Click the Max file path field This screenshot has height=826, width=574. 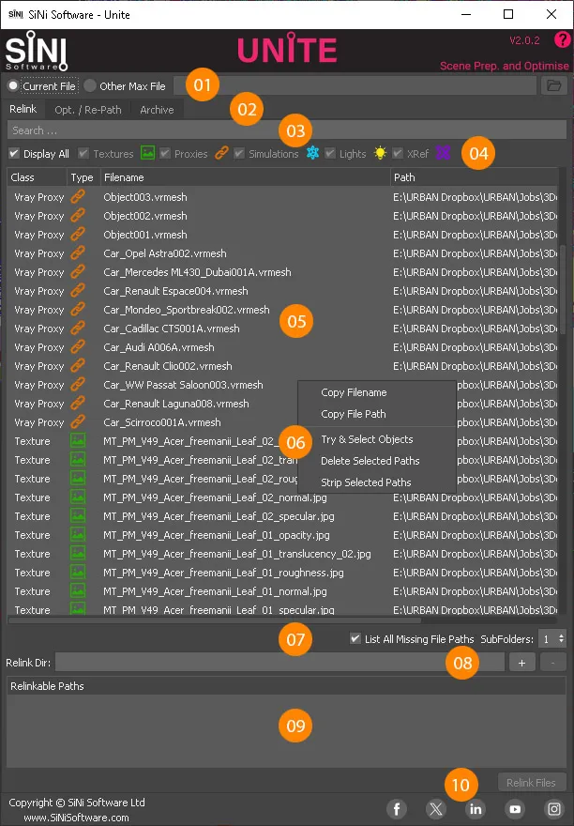pos(355,85)
